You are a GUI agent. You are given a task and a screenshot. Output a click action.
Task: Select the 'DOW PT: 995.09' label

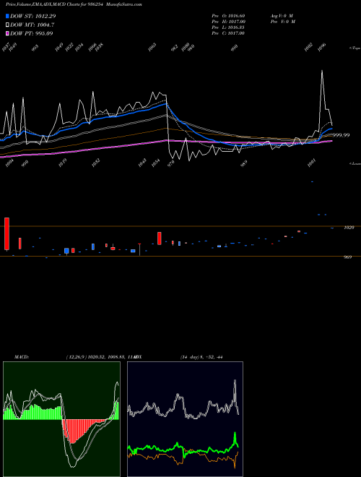pyautogui.click(x=32, y=33)
